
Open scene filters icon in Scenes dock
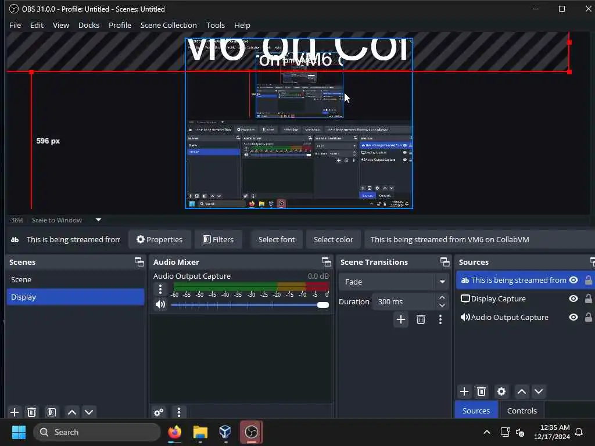[x=52, y=412]
